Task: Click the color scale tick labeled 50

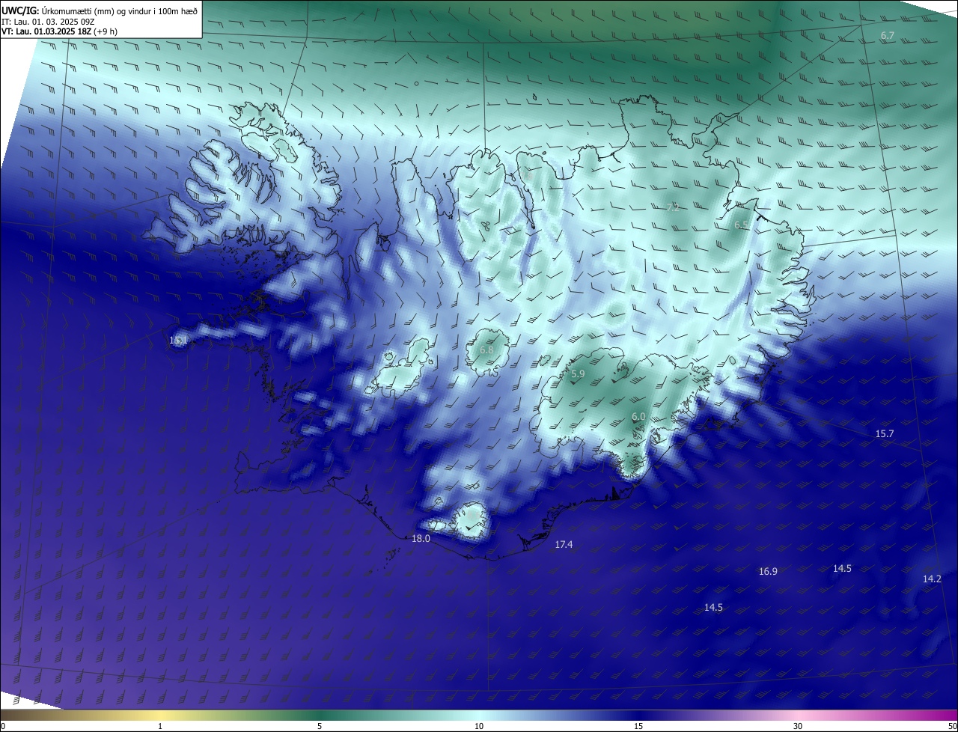Action: click(952, 727)
